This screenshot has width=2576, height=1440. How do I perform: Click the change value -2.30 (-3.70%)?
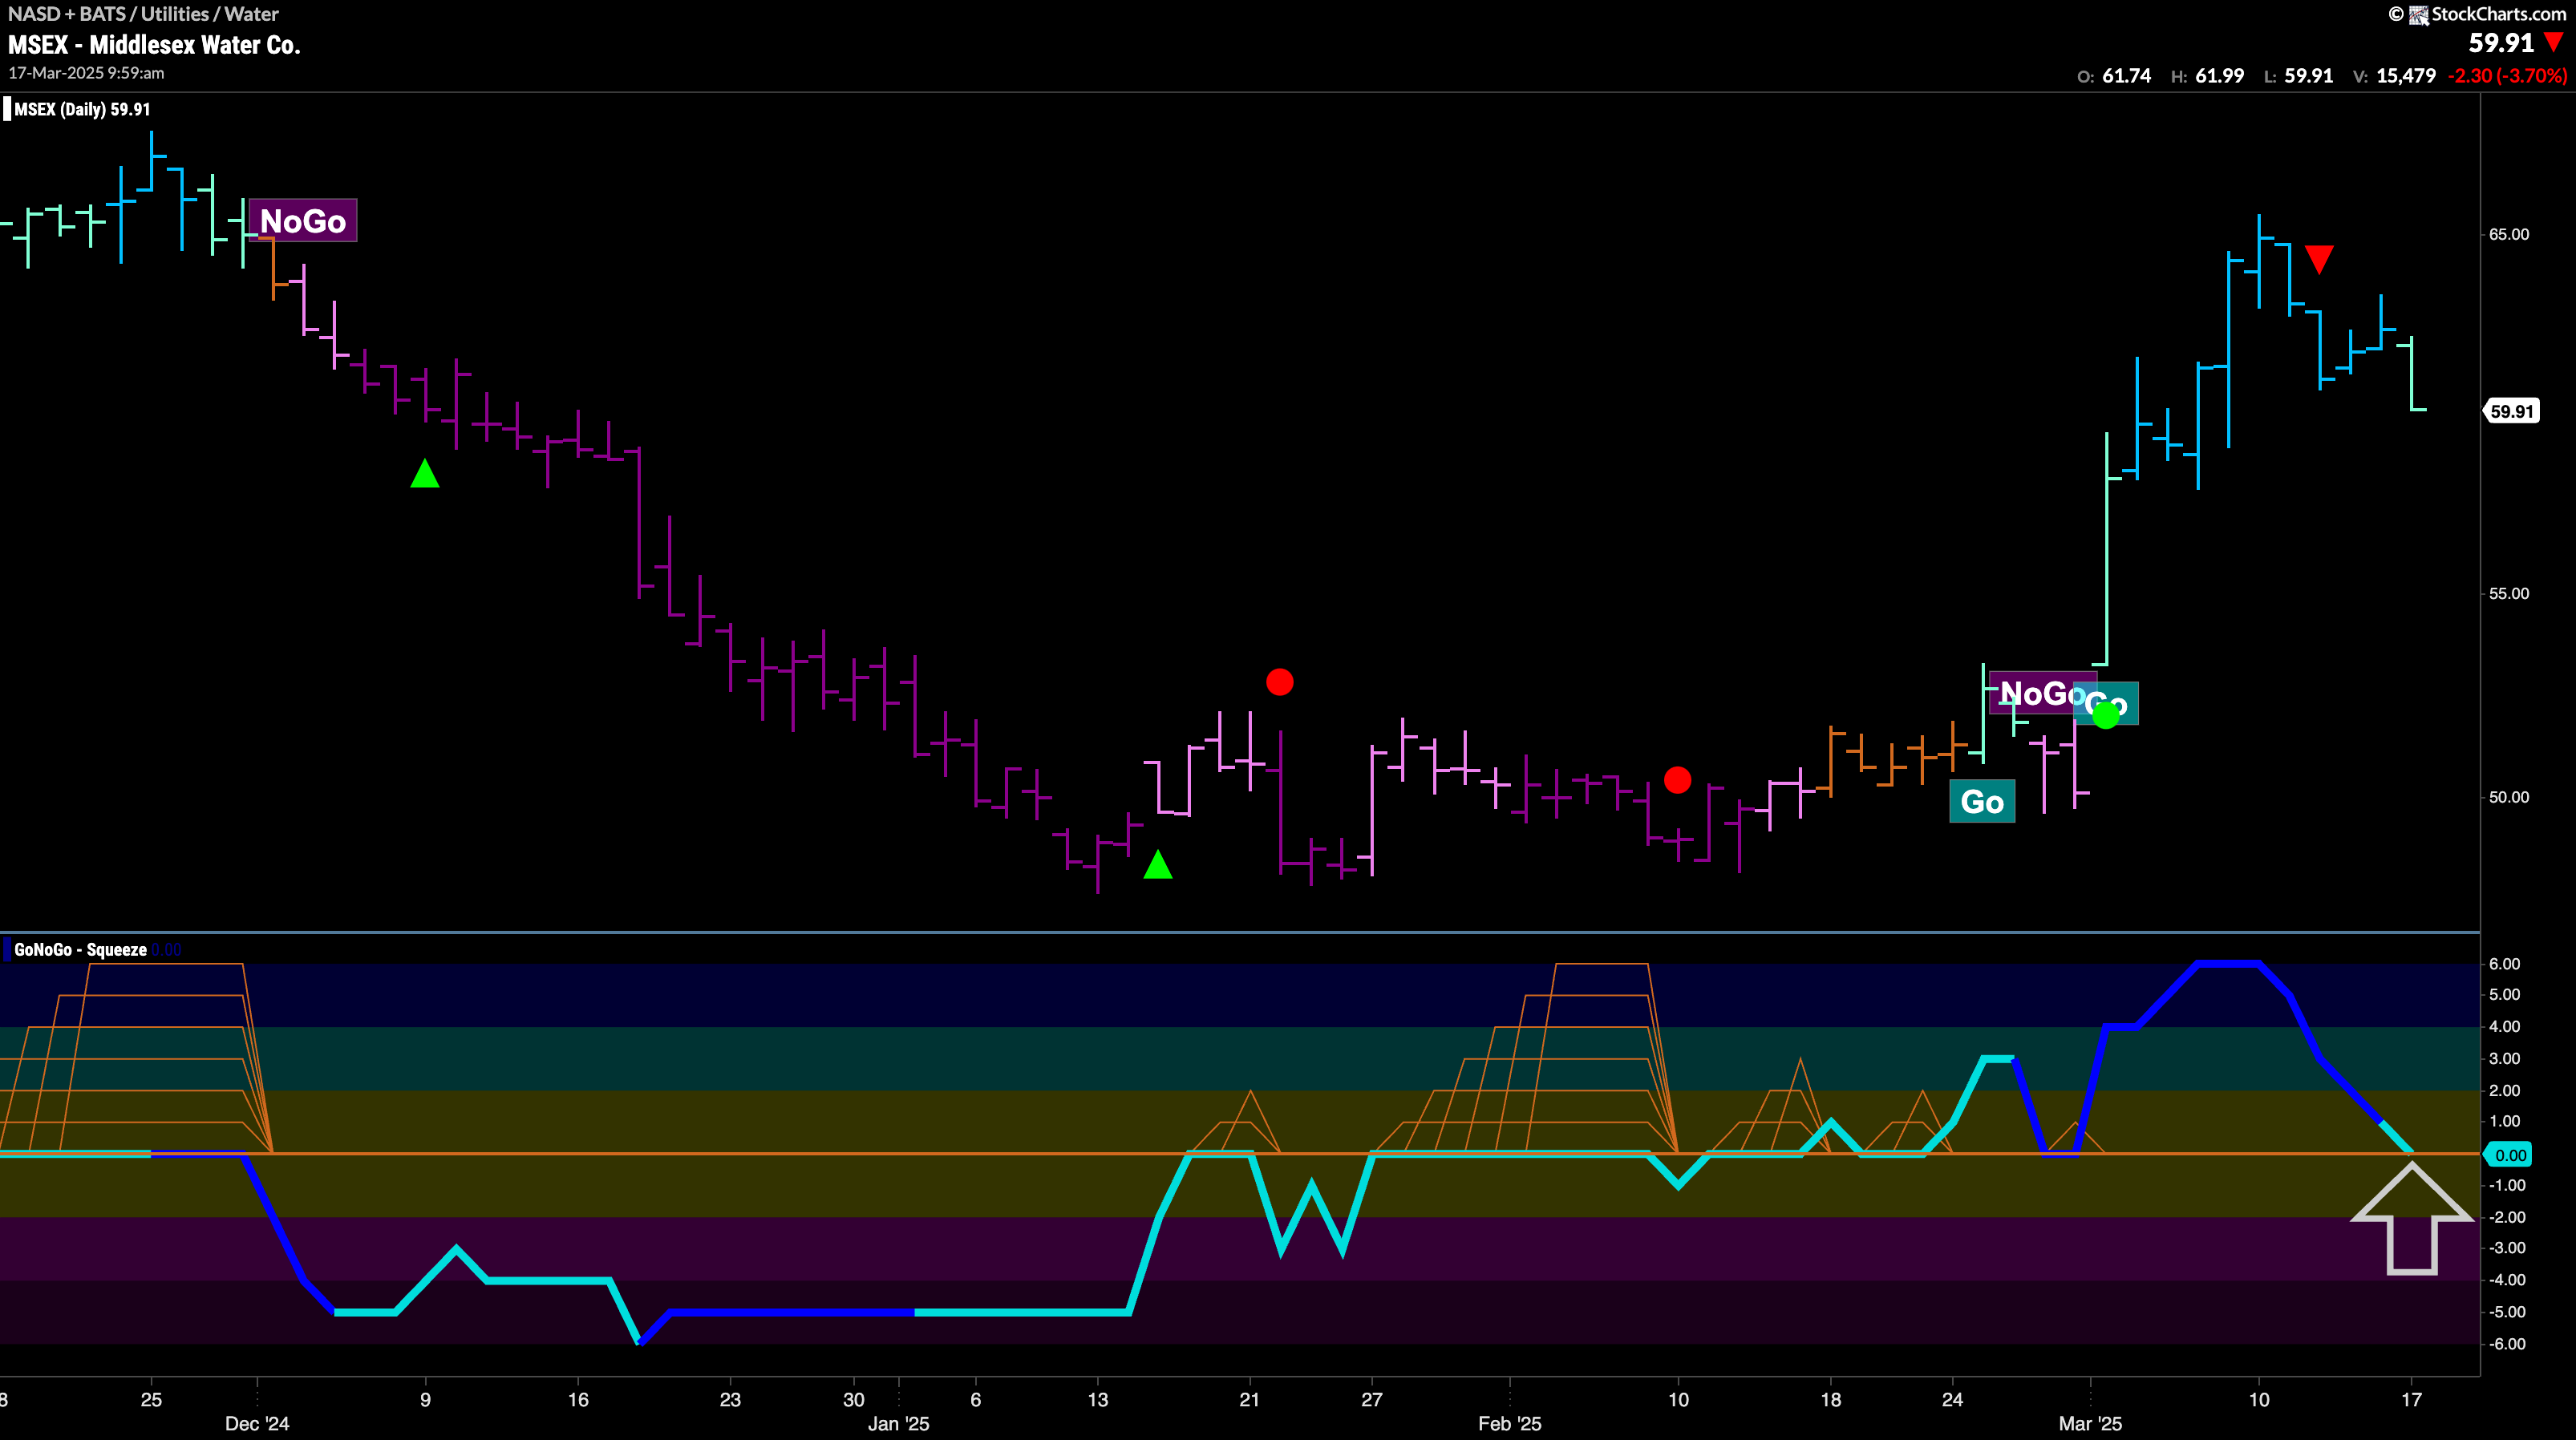pos(2507,76)
